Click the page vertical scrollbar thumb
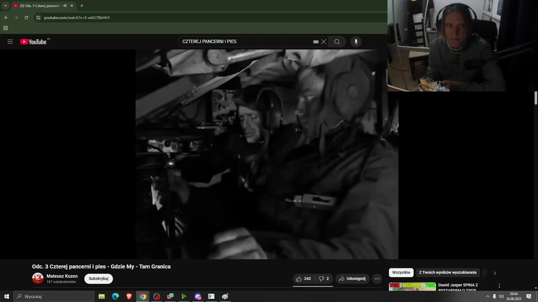 point(536,98)
